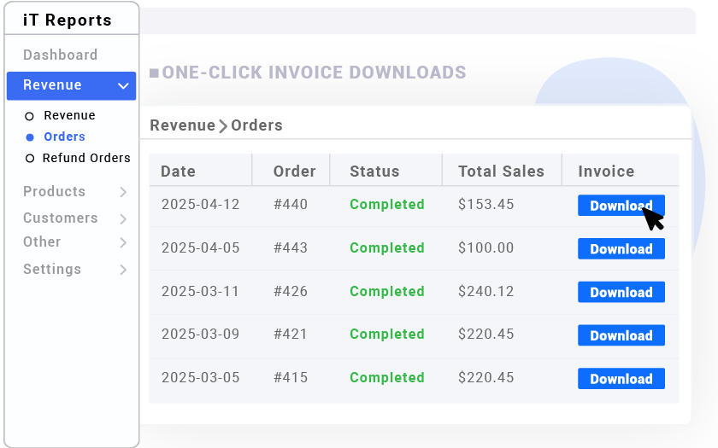The height and width of the screenshot is (448, 718).
Task: Click the Date column header
Action: click(x=178, y=172)
